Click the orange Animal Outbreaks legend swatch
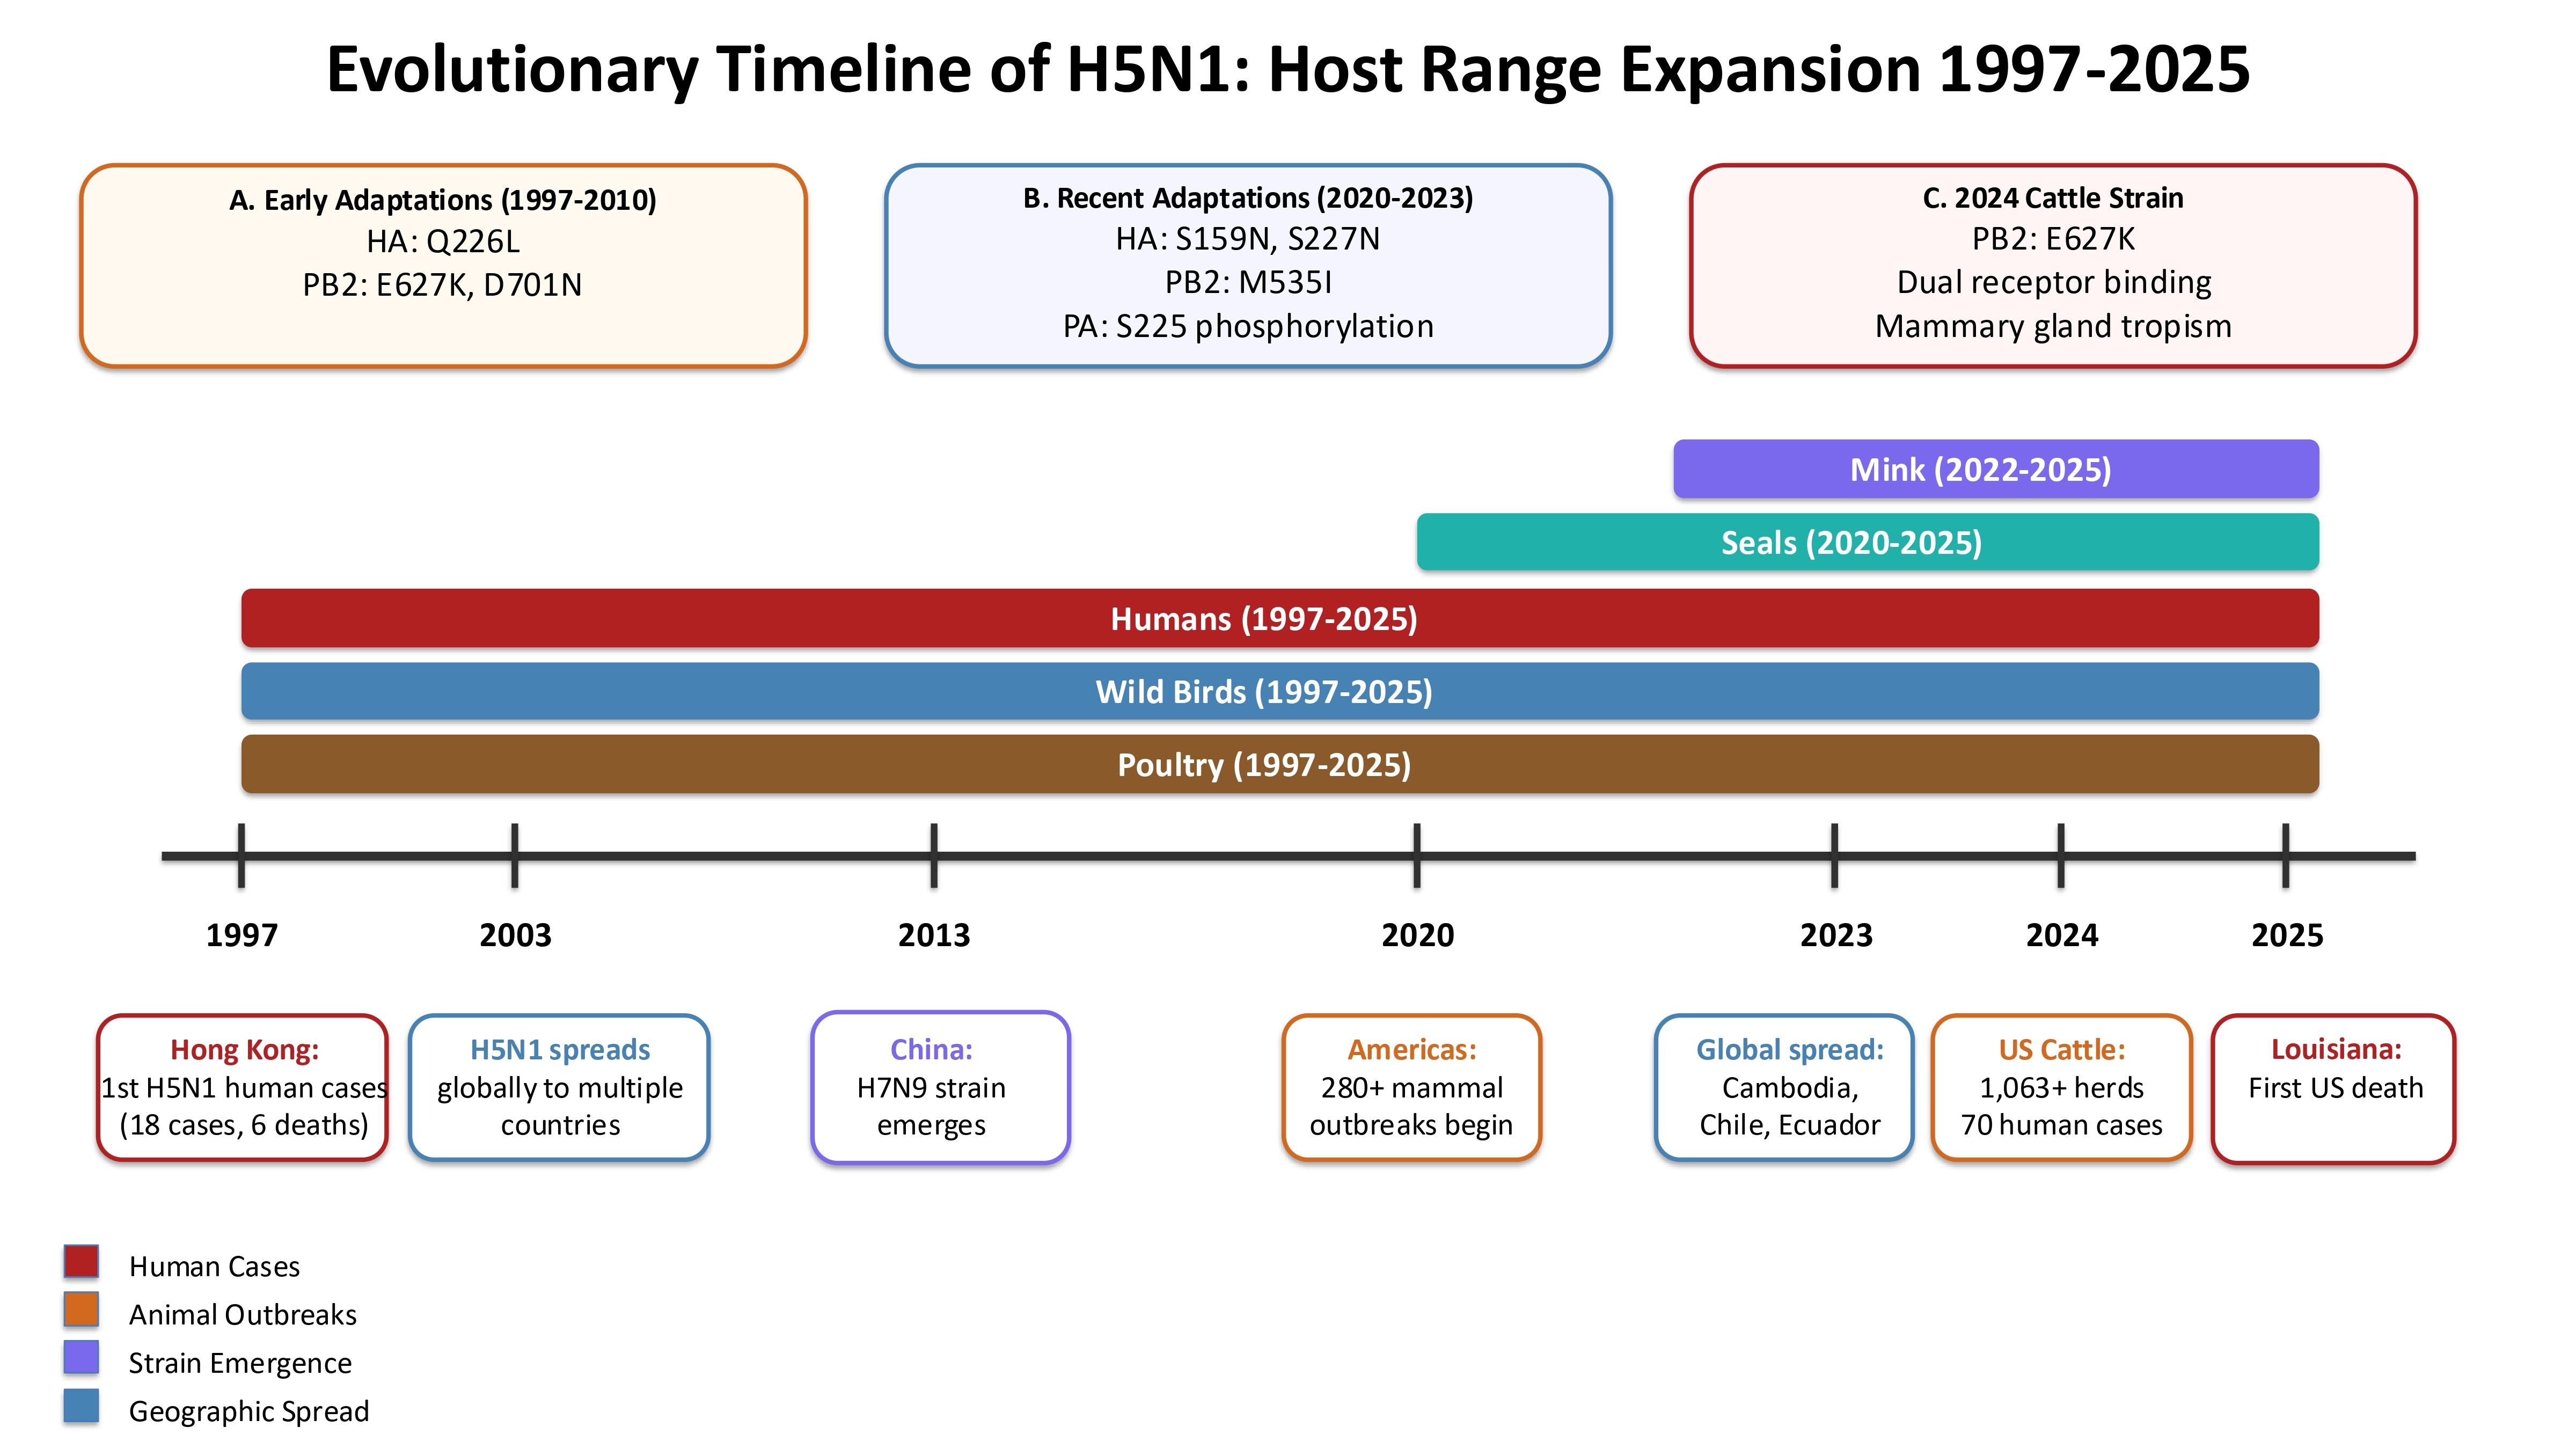 81,1310
